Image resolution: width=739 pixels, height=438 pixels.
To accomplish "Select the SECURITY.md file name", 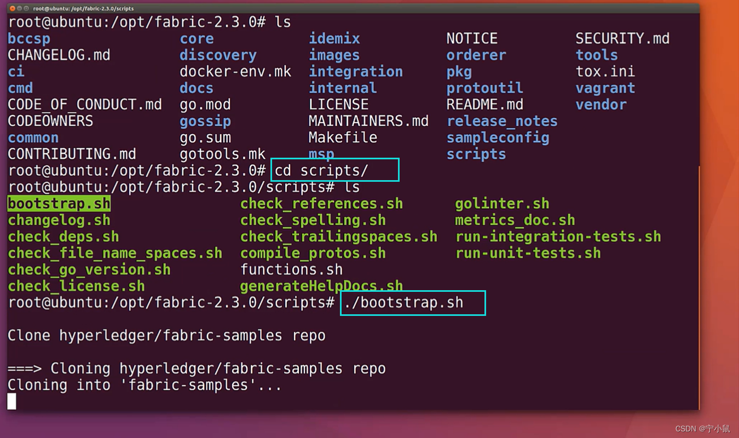I will (622, 39).
